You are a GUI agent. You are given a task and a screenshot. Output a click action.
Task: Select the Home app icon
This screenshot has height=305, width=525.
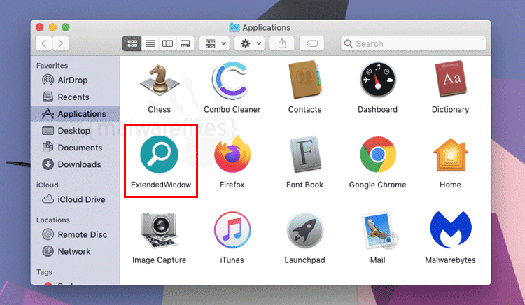coord(451,155)
